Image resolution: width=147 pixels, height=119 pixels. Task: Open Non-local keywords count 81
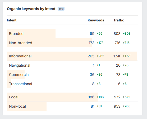(x=93, y=106)
